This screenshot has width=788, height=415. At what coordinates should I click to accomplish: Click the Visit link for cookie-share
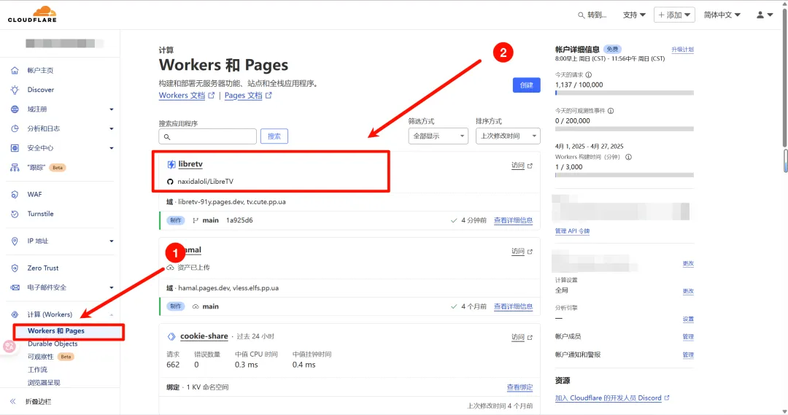(x=522, y=338)
